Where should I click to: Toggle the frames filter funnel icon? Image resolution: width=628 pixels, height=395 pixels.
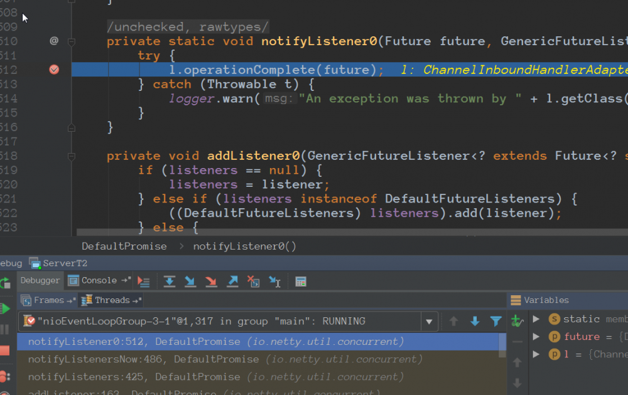tap(496, 321)
